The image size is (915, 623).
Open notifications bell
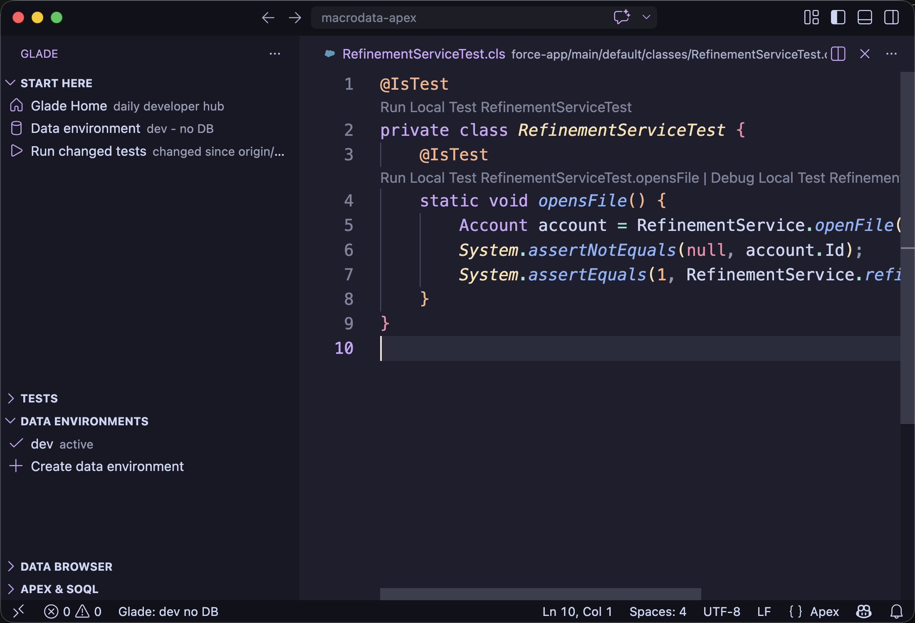896,611
